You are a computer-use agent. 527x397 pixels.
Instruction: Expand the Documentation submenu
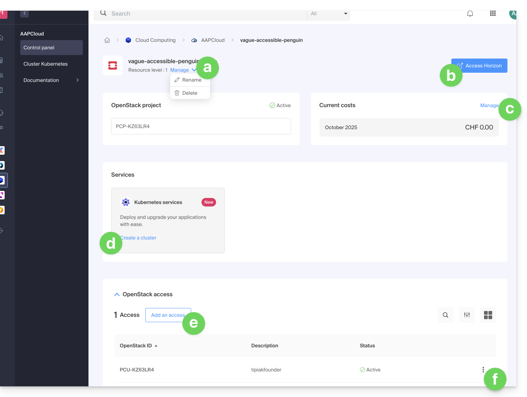77,80
